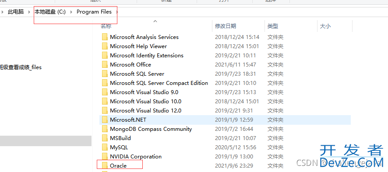Image resolution: width=388 pixels, height=172 pixels.
Task: Select the Microsoft.NET folder name
Action: (x=128, y=120)
